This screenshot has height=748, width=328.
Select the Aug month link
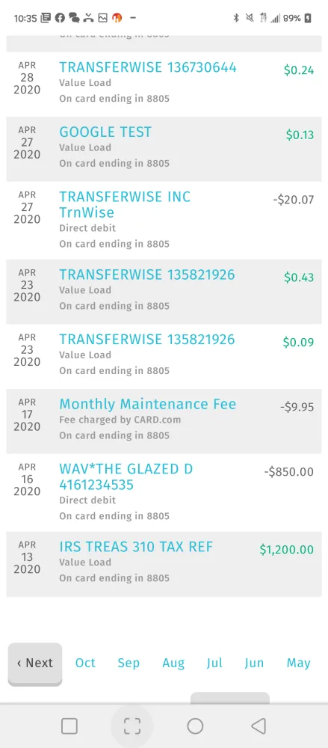point(173,663)
